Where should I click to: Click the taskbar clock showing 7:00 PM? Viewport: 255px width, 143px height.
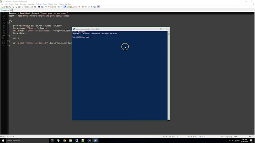click(x=244, y=141)
